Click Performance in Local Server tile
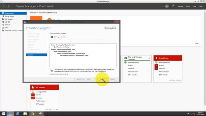Screen dimensions: 206x116 (x=164, y=72)
